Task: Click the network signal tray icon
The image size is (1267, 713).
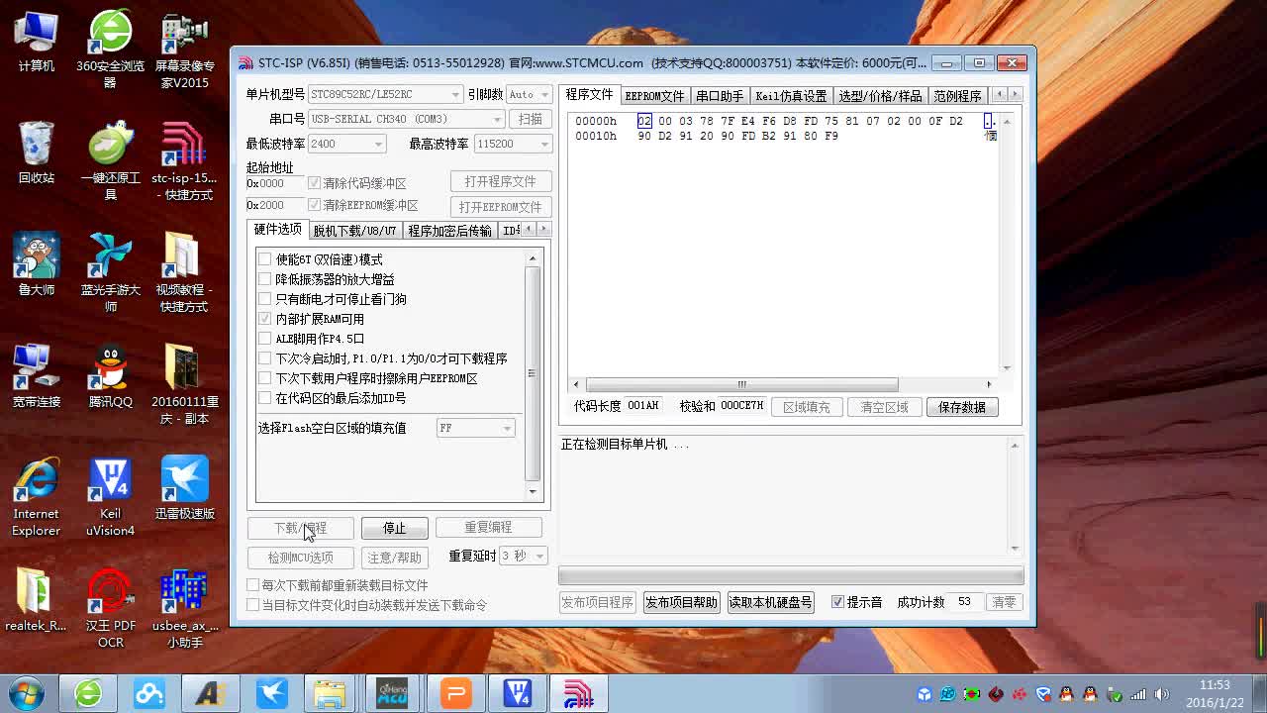Action: [x=1138, y=694]
